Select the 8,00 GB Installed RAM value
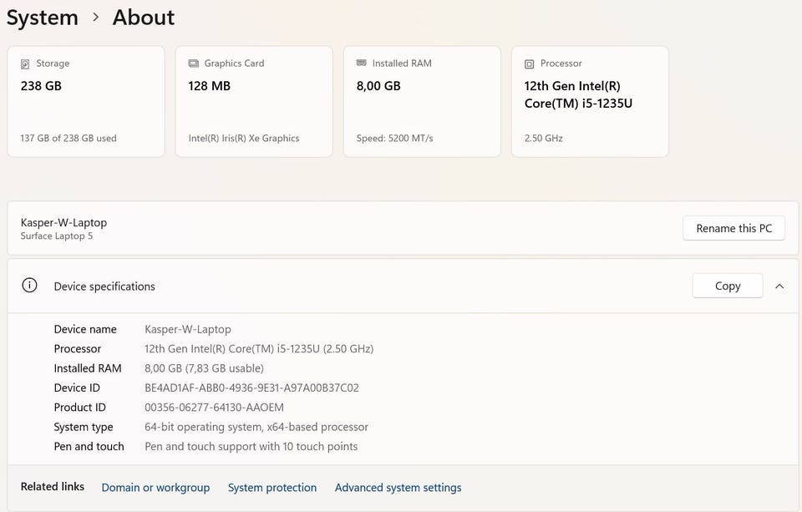 coord(378,86)
